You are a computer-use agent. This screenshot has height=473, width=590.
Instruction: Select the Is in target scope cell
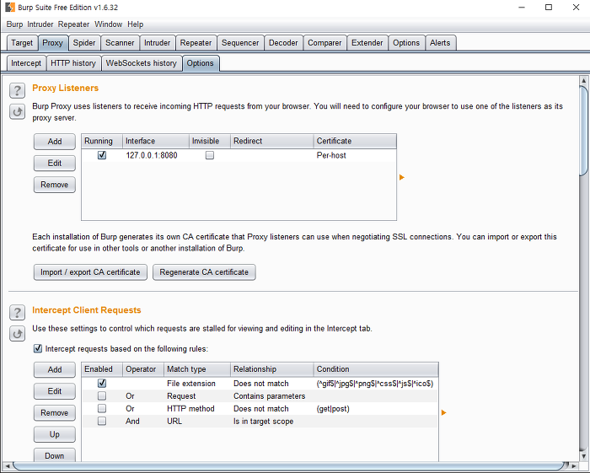(x=271, y=421)
